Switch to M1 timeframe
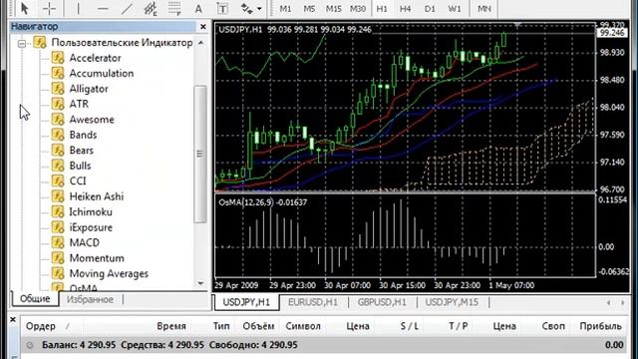The width and height of the screenshot is (638, 359). 286,9
